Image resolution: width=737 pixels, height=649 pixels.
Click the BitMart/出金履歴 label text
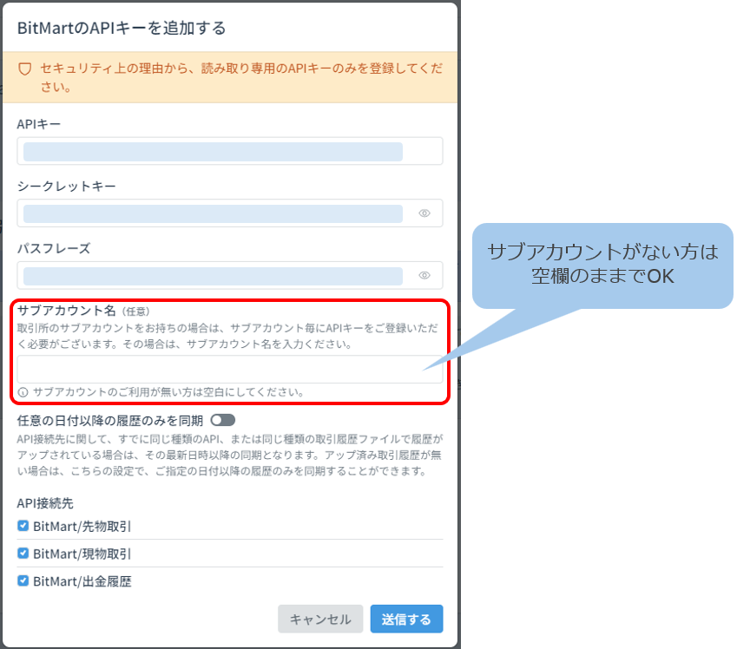pyautogui.click(x=82, y=581)
